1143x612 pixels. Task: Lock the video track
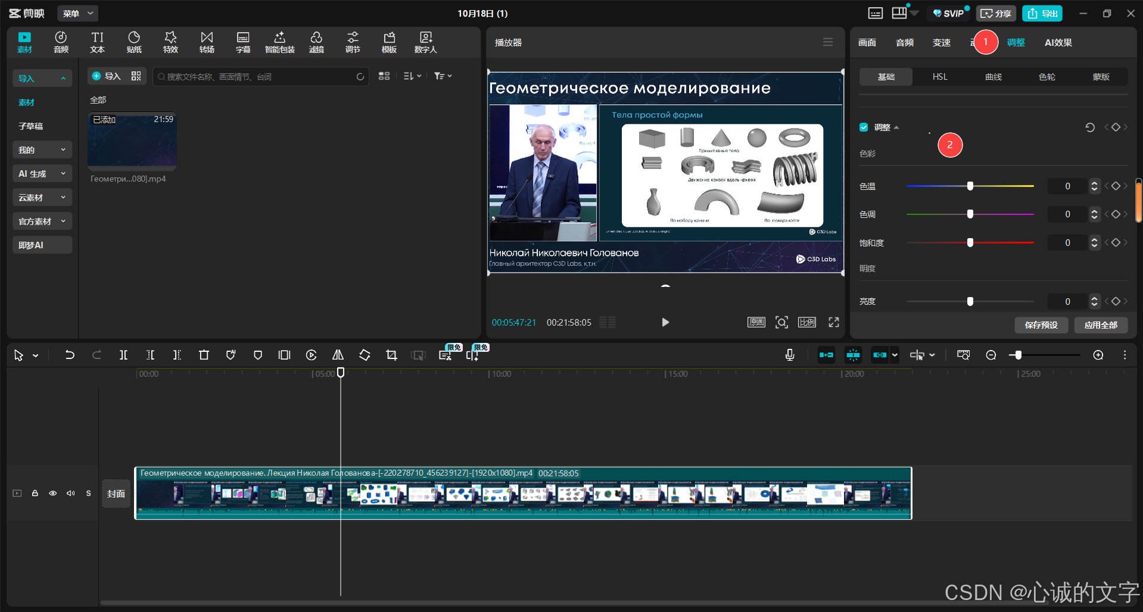(35, 493)
